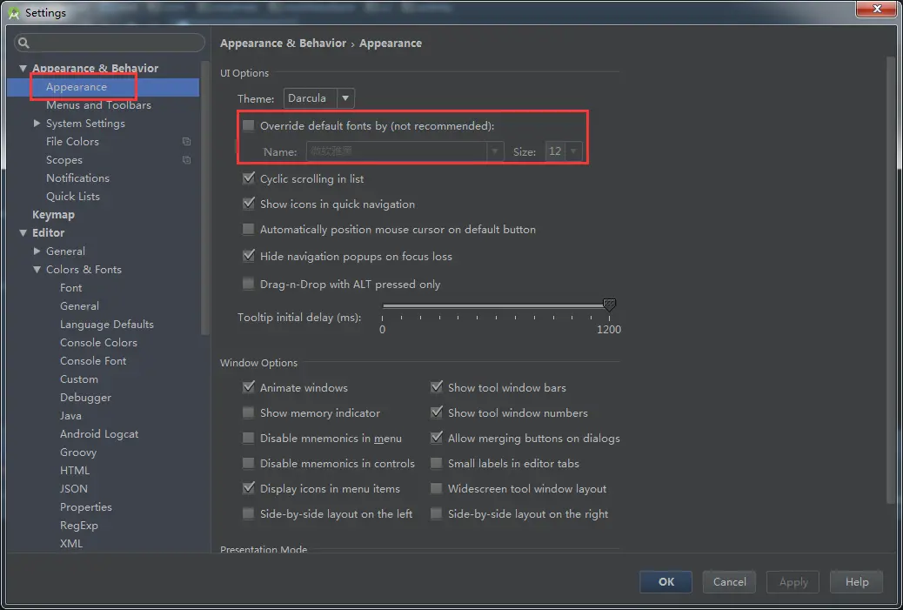Viewport: 903px width, 610px height.
Task: Open Properties color settings
Action: click(86, 507)
